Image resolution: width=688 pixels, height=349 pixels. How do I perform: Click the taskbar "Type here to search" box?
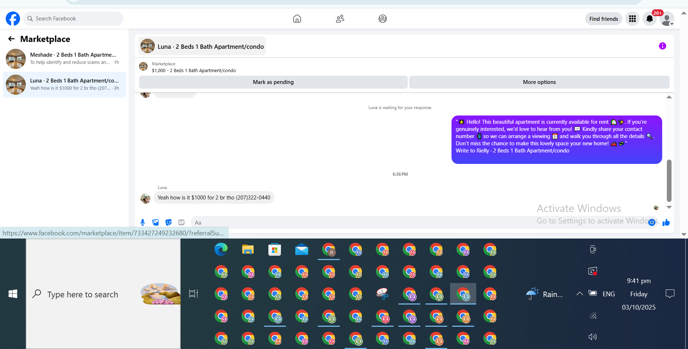[103, 294]
